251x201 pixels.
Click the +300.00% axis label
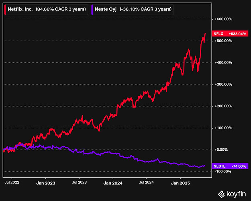coord(223,84)
